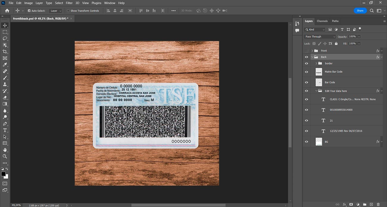Click Add layer style fx icon at panel bottom
The image size is (387, 207).
(344, 204)
